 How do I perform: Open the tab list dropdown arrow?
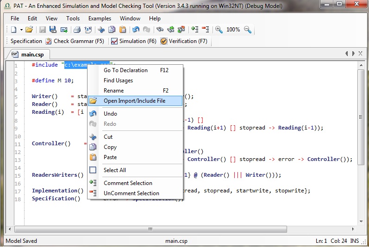point(354,54)
